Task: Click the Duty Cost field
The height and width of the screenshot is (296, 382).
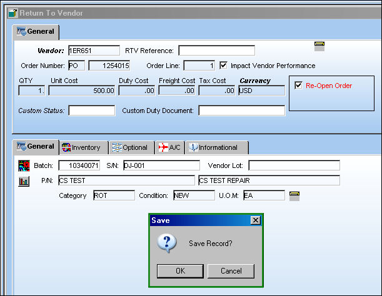Action: 137,91
